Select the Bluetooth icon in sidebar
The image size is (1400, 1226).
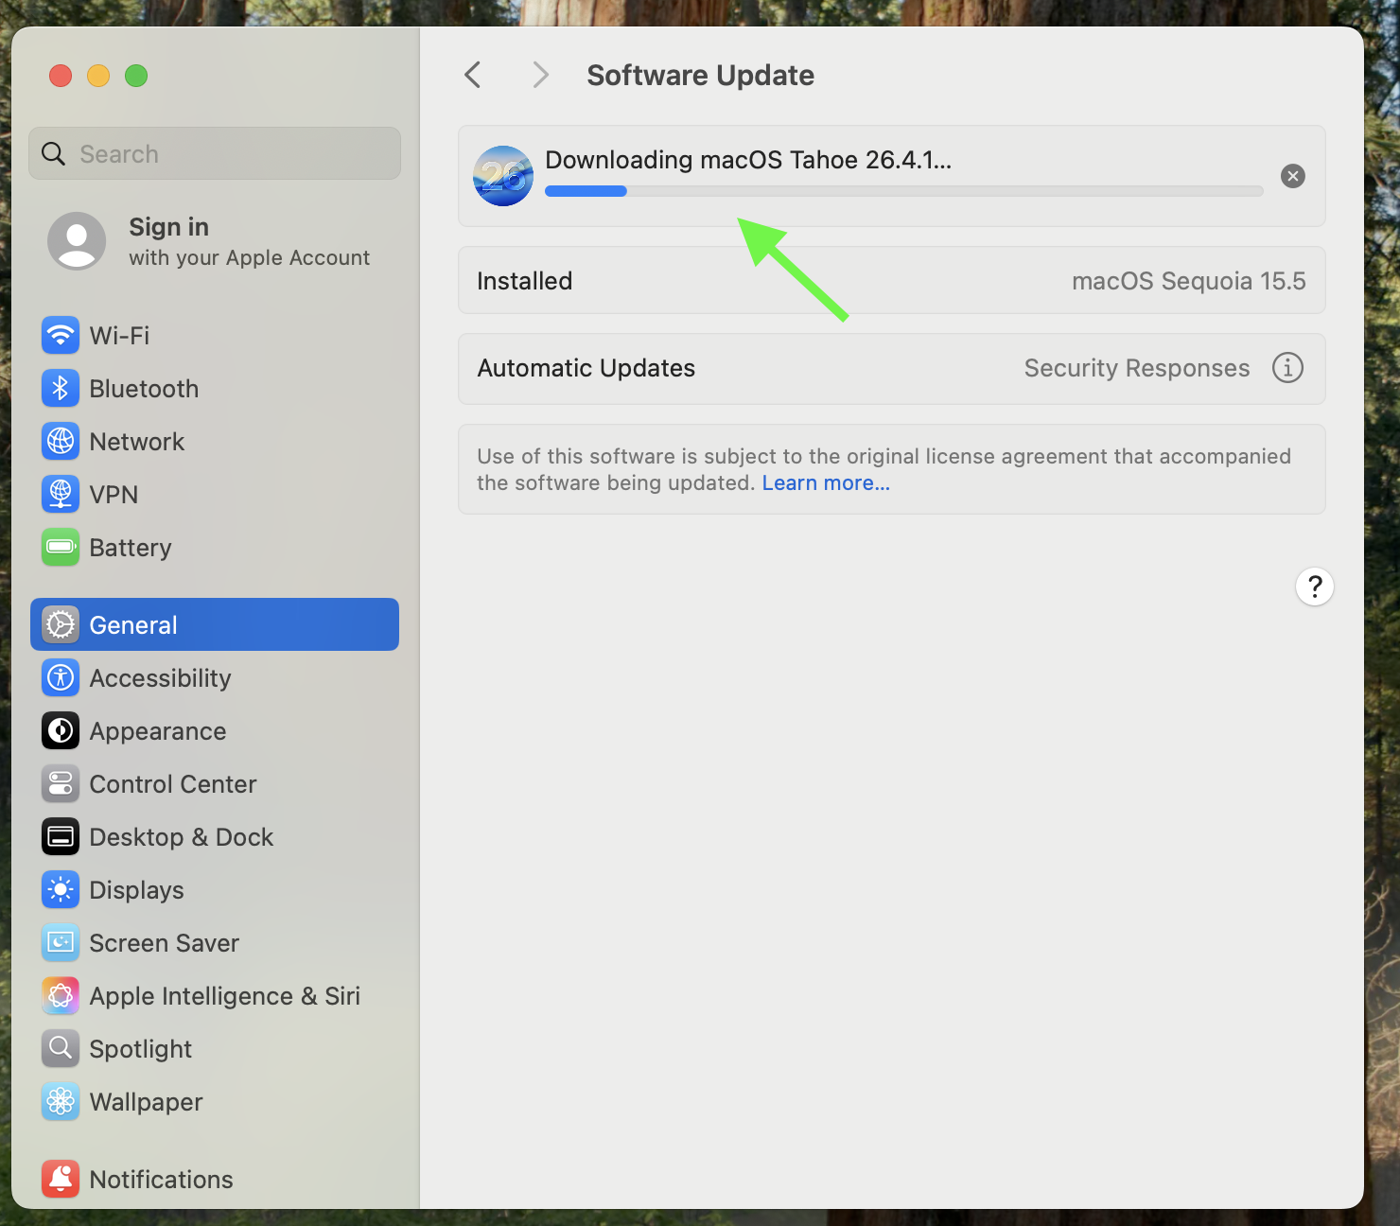coord(61,389)
